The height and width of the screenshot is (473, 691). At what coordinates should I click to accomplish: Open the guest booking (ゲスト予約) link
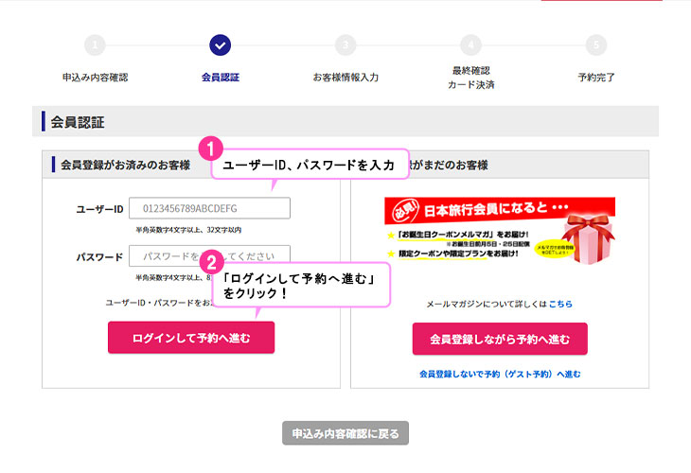click(x=500, y=374)
